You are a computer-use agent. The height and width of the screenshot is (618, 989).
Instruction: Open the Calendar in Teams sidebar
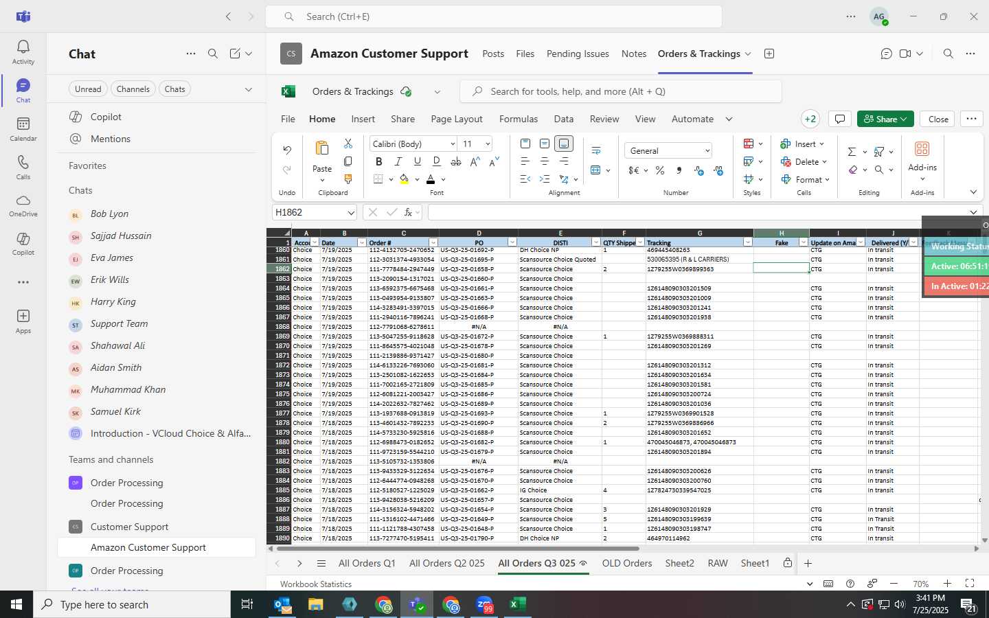(23, 128)
